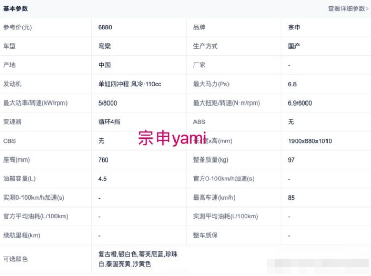Screen dimensions: 371x276
Task: Select the curb weight value 97
Action: pyautogui.click(x=291, y=160)
